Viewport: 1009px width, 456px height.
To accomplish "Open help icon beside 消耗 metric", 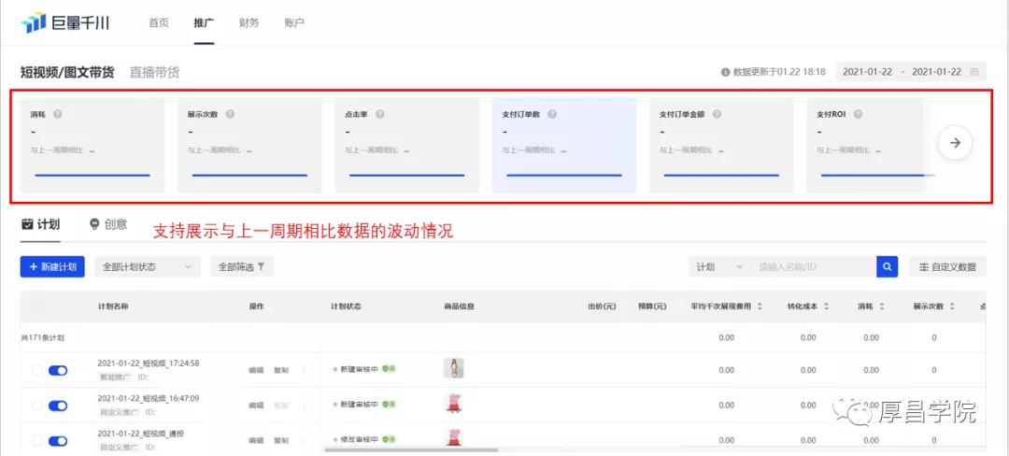I will coord(57,115).
